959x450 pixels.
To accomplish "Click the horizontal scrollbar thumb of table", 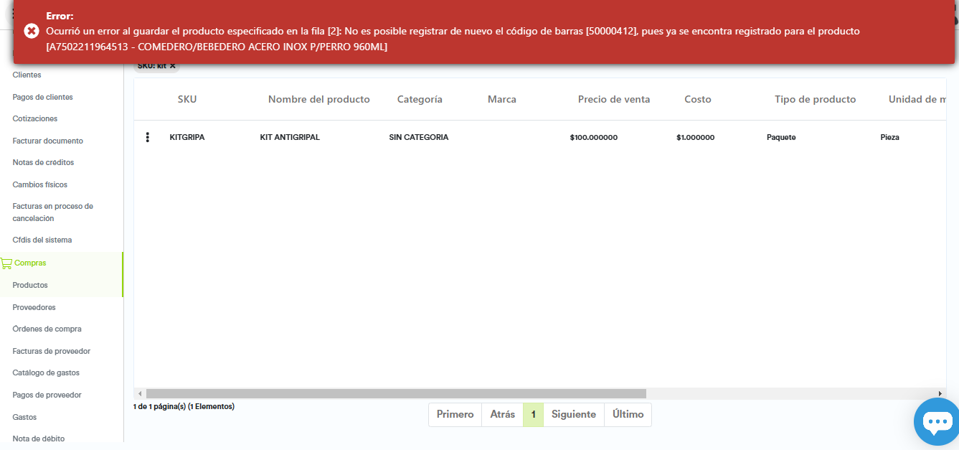I will 395,394.
